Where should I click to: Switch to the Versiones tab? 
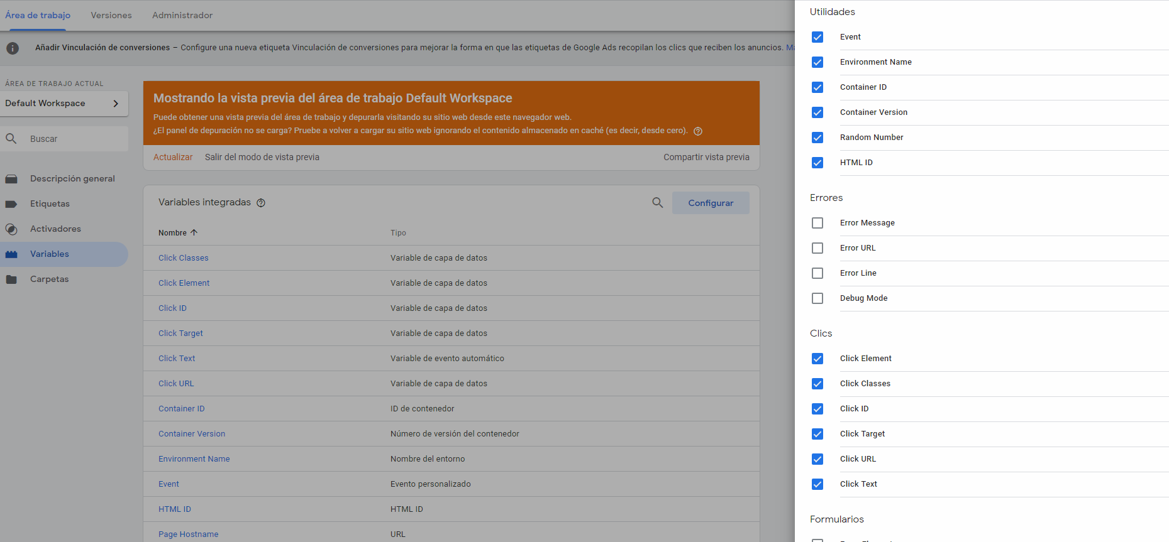(111, 15)
